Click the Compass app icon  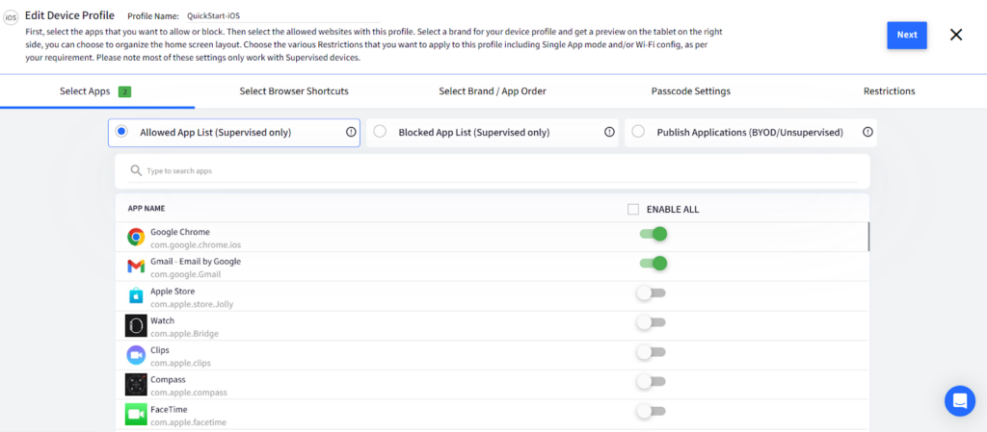136,385
